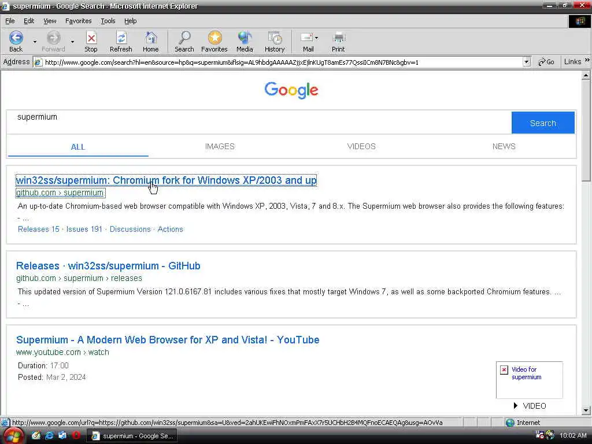Click the github.com › supermium › releases text

79,278
